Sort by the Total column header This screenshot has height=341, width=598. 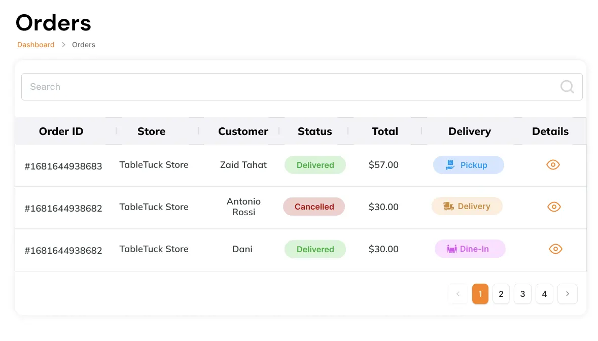[384, 131]
